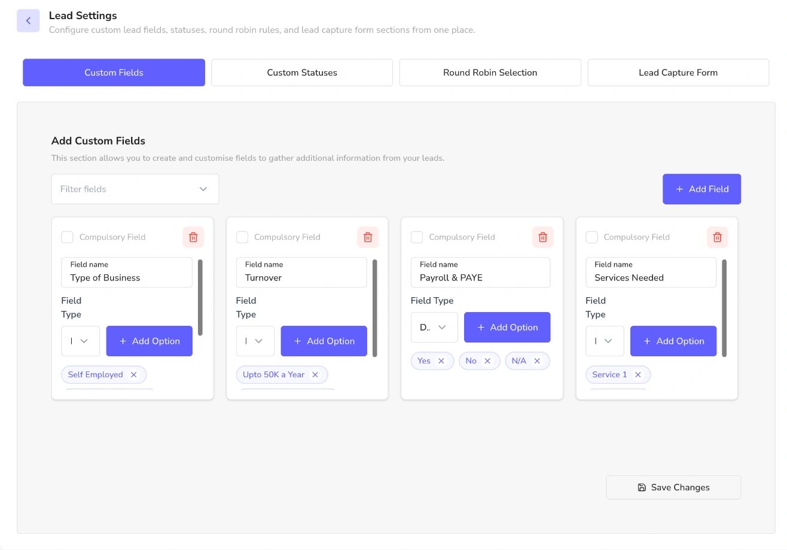Switch to the Custom Fields tab
787x550 pixels.
coord(114,72)
